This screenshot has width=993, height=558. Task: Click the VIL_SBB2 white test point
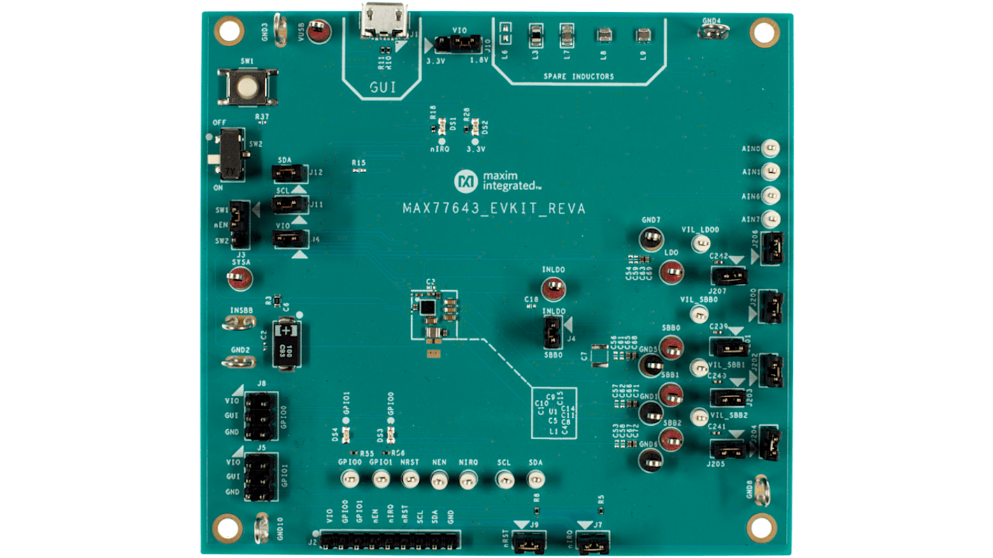coord(699,417)
